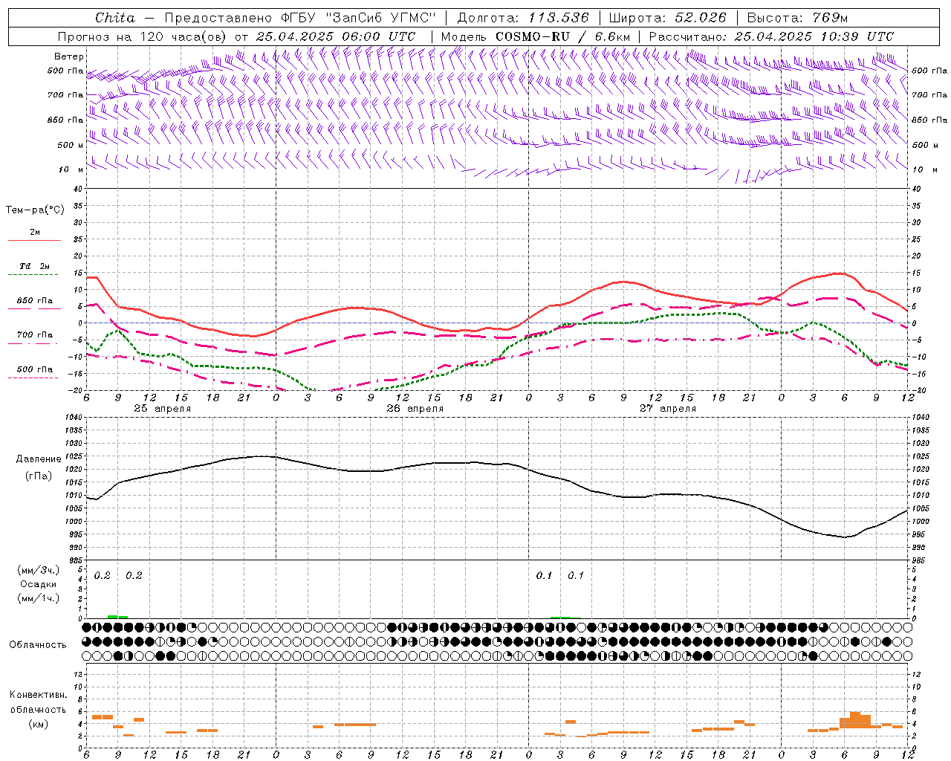Click the Ветер panel label
The width and height of the screenshot is (951, 761).
[x=69, y=56]
